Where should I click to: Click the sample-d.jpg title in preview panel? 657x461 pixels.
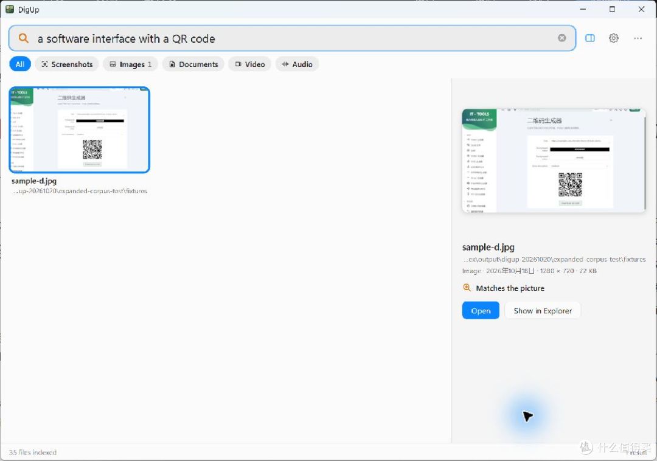pyautogui.click(x=488, y=247)
